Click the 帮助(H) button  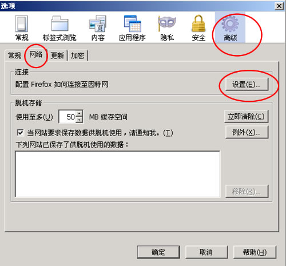point(255,252)
